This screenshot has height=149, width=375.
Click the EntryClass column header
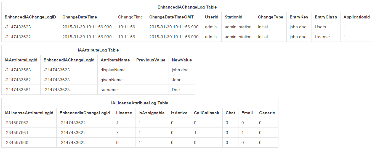(x=326, y=17)
